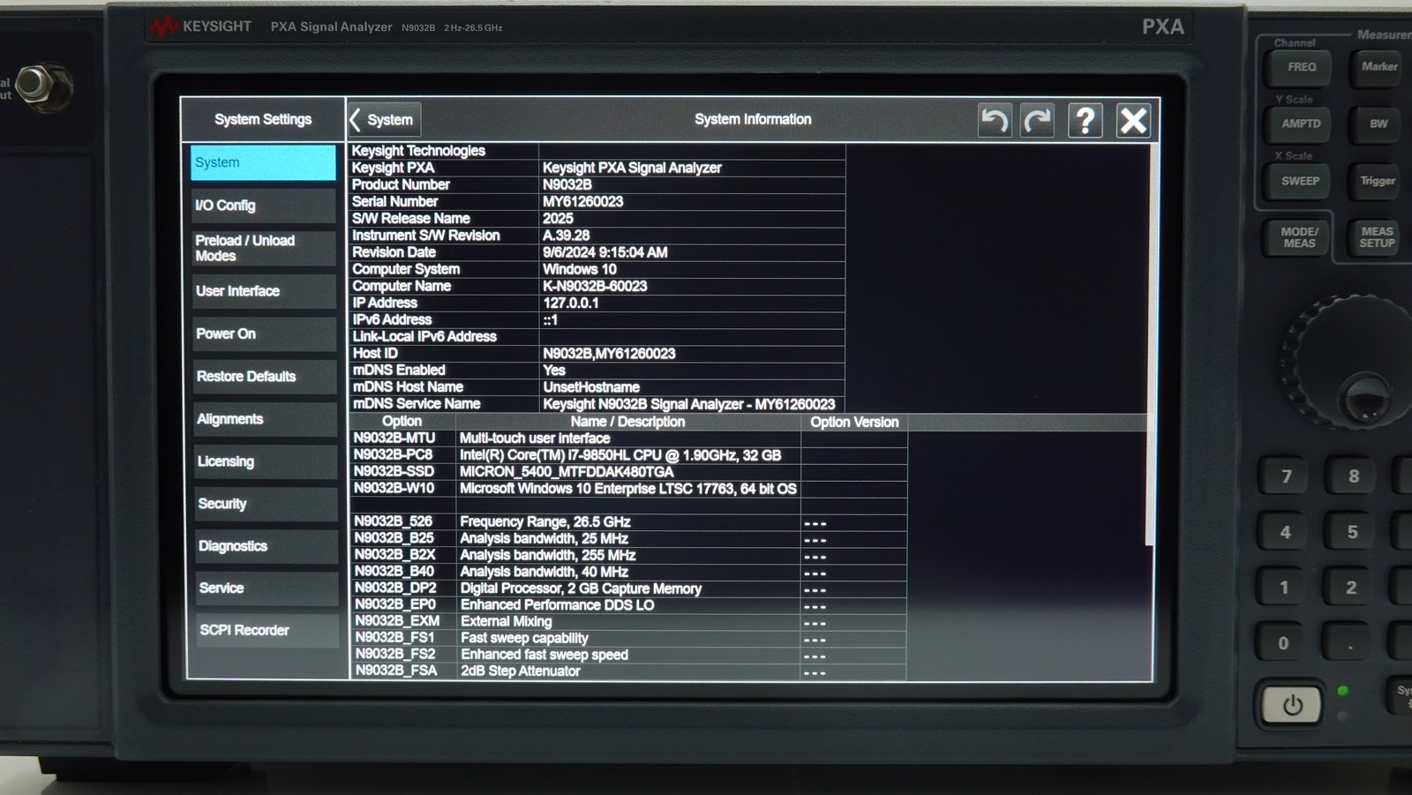Select Serial Number value MY61260023
Viewport: 1412px width, 795px height.
[583, 201]
